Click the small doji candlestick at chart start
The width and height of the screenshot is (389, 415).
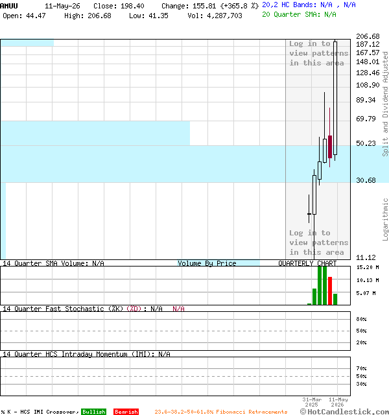pyautogui.click(x=309, y=213)
